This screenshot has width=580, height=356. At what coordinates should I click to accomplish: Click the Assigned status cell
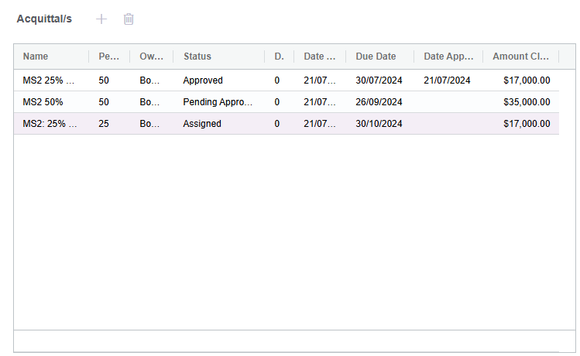point(202,124)
